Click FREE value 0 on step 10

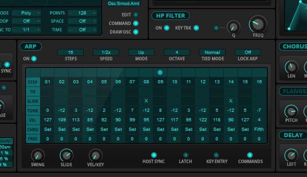coord(175,139)
